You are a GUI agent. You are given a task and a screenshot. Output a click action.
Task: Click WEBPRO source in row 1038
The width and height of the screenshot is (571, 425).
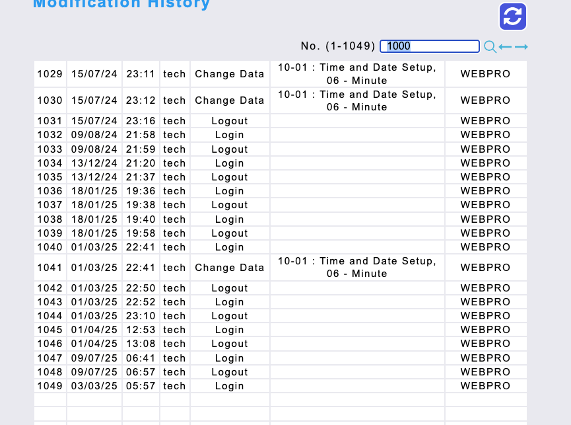(x=485, y=219)
